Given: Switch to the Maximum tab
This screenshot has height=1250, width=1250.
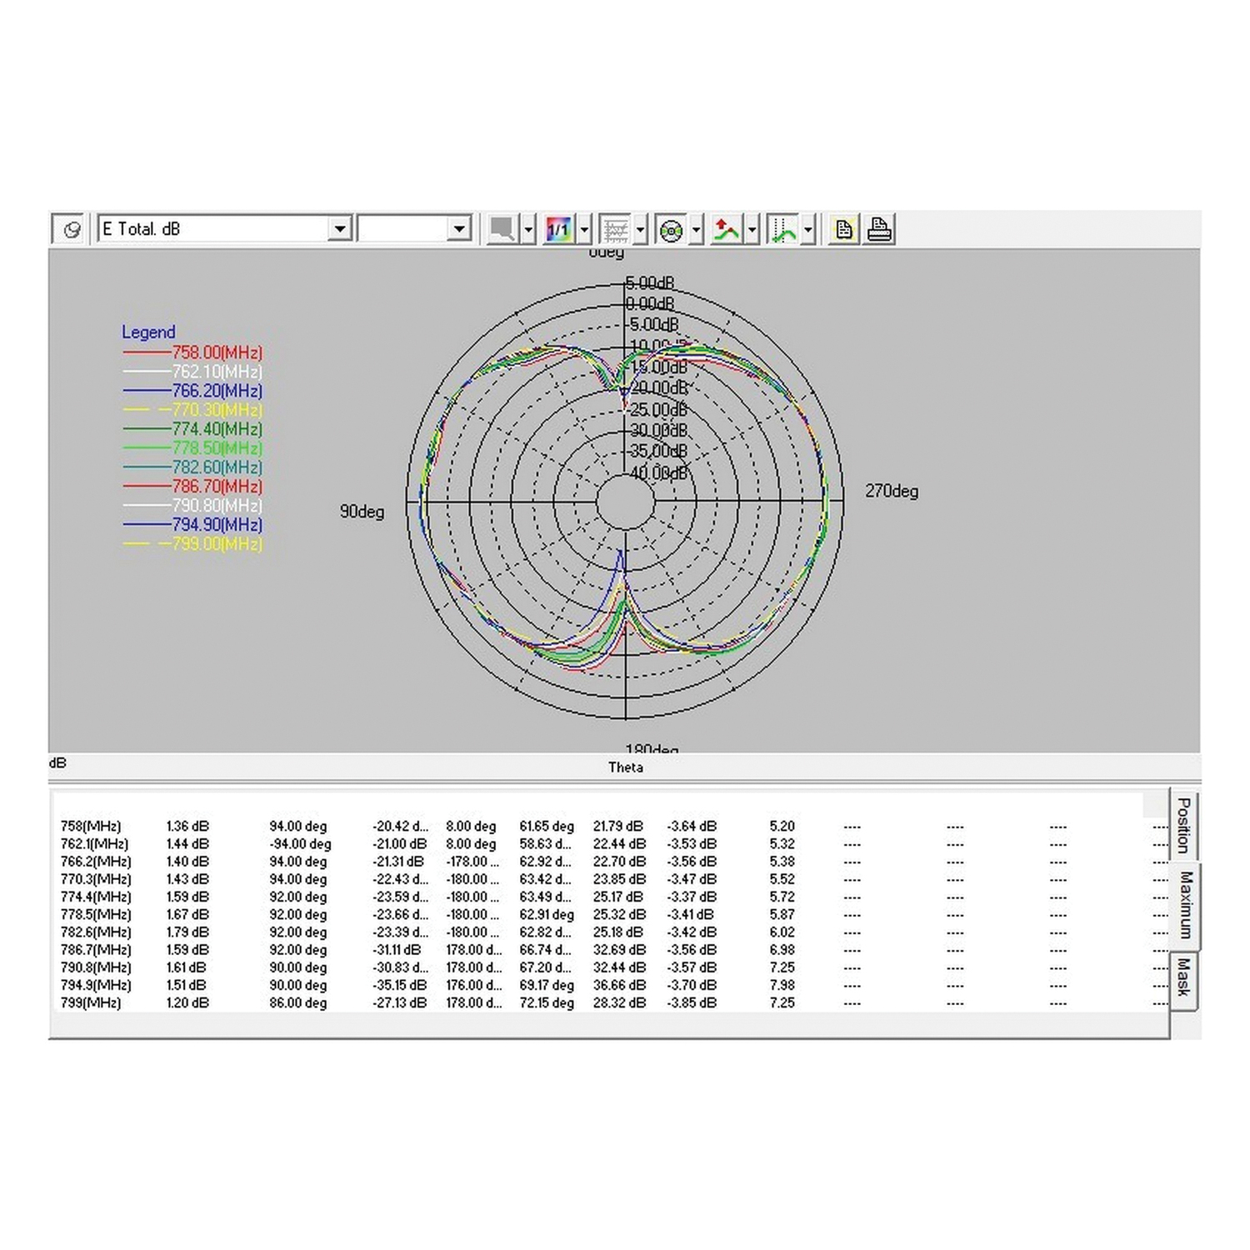Looking at the screenshot, I should pos(1185,904).
